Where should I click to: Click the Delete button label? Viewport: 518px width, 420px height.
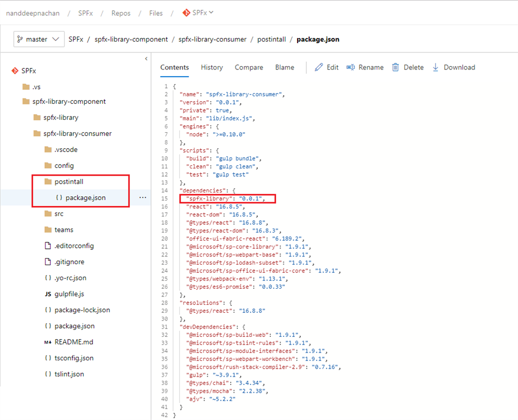(414, 67)
